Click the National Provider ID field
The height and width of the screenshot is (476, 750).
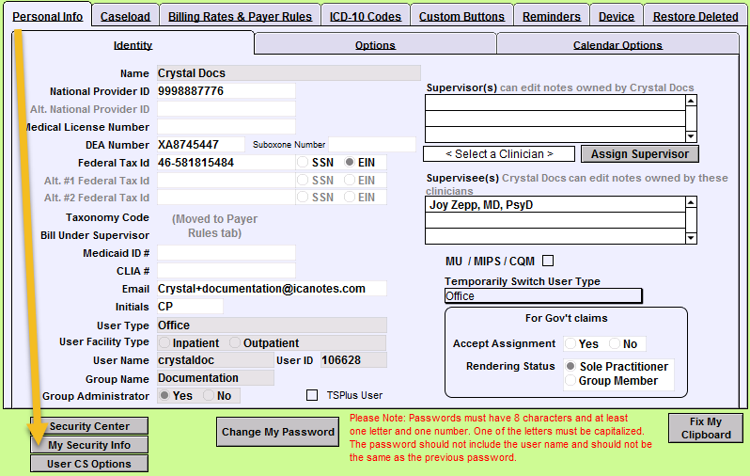[x=225, y=91]
